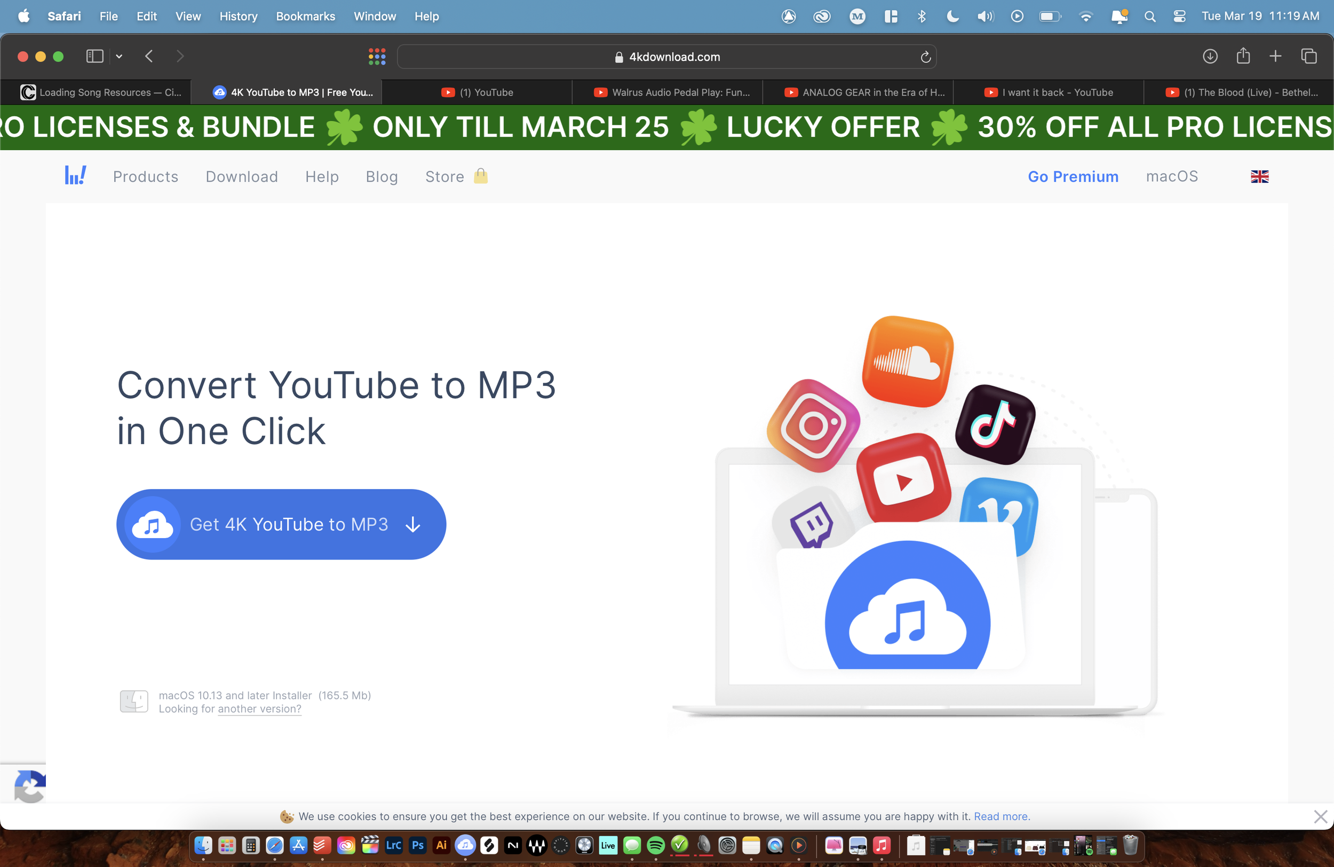The image size is (1334, 867).
Task: Reload page using the refresh icon
Action: click(925, 57)
